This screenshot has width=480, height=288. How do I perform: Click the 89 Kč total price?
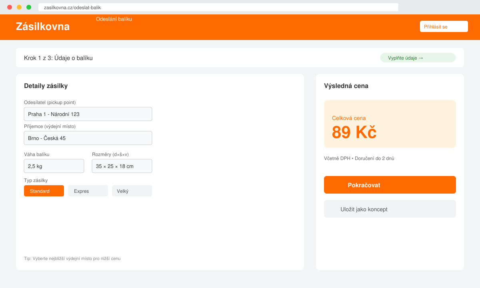[354, 132]
